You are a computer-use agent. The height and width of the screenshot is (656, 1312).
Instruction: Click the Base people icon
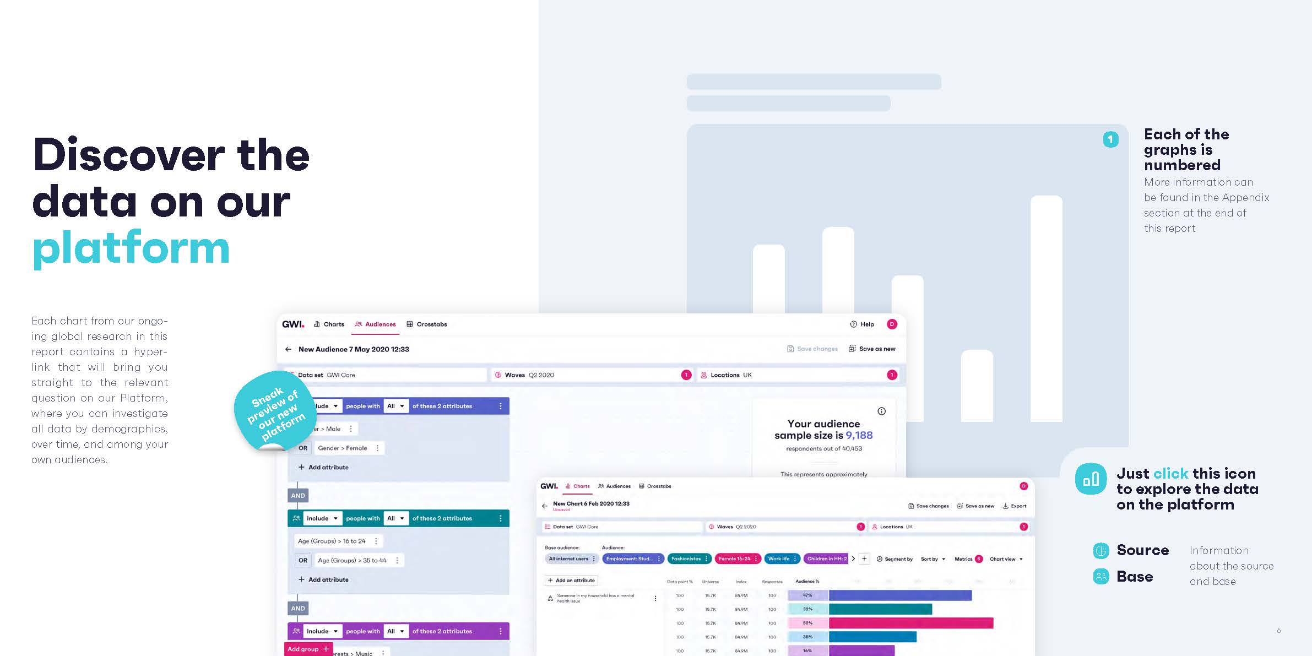(x=1100, y=577)
